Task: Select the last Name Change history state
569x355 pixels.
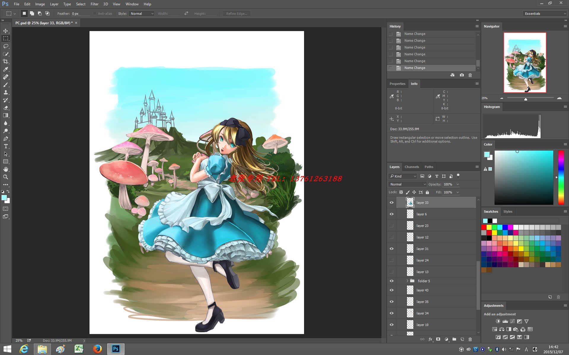Action: point(431,68)
